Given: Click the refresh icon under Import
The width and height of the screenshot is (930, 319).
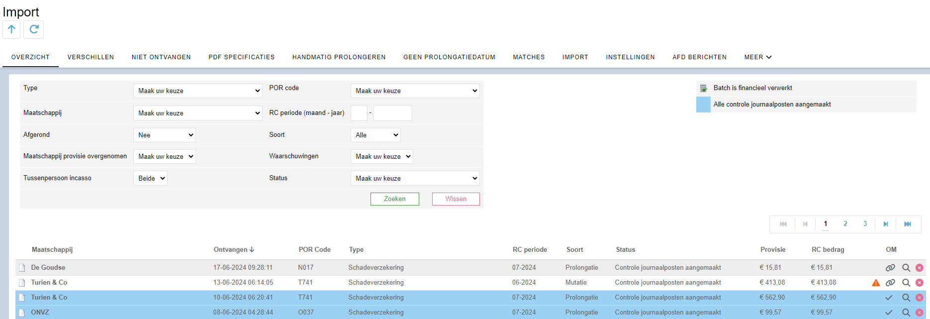Looking at the screenshot, I should click(x=34, y=29).
